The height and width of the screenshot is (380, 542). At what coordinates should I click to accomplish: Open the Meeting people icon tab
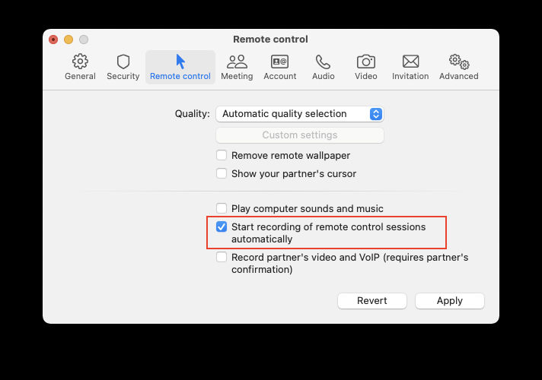pyautogui.click(x=237, y=62)
